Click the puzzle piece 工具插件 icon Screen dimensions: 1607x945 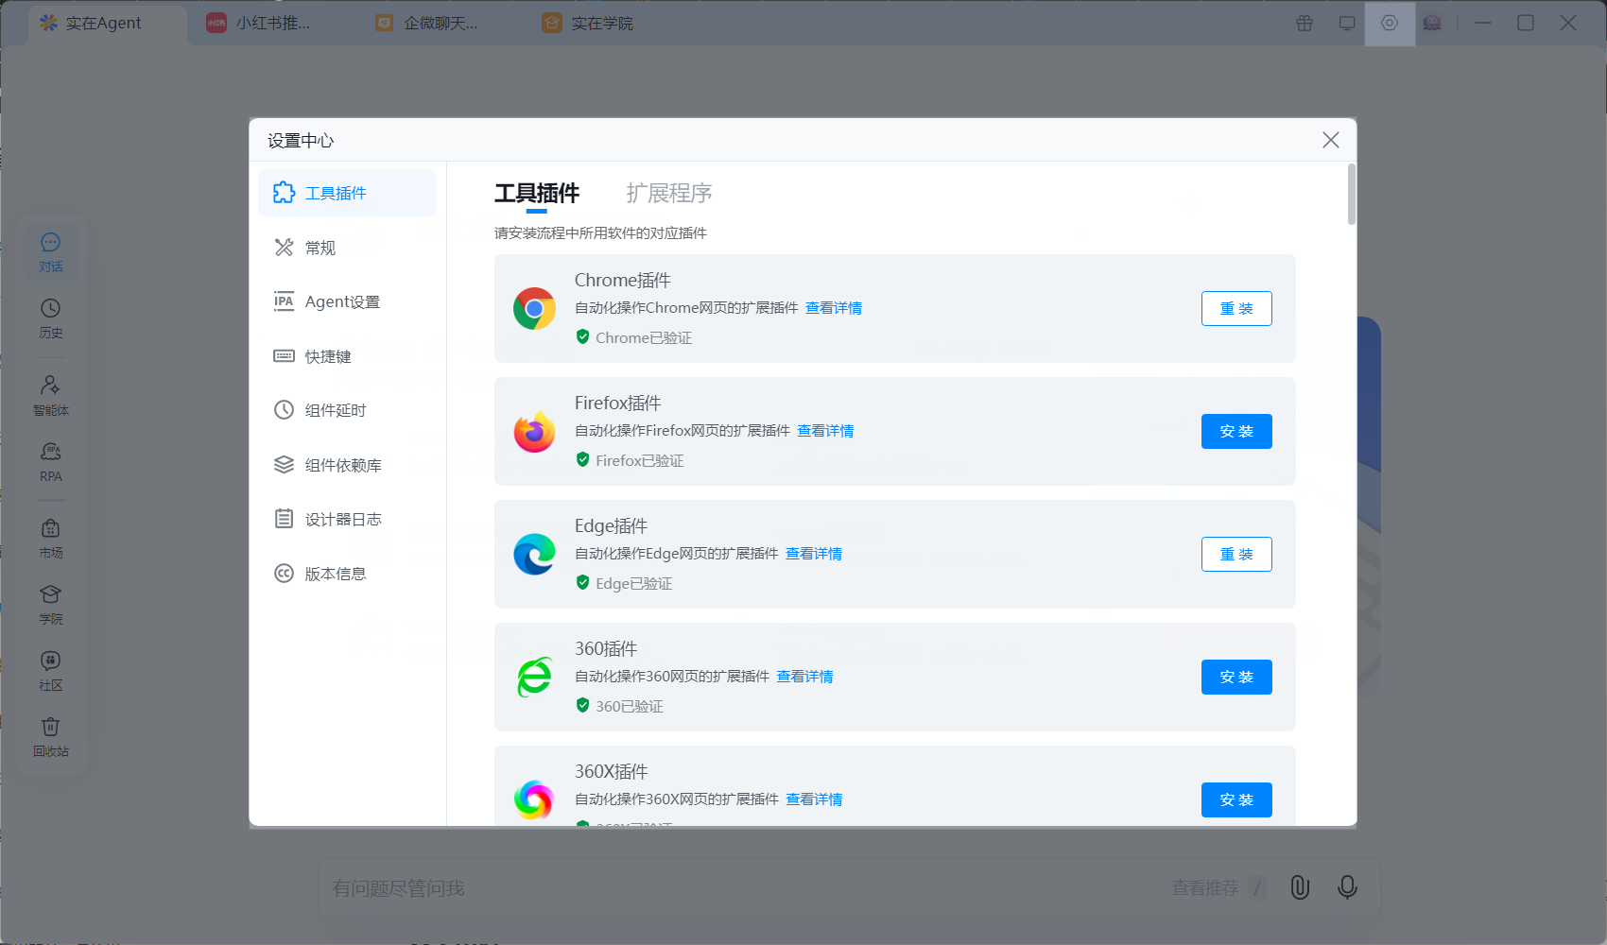tap(284, 193)
